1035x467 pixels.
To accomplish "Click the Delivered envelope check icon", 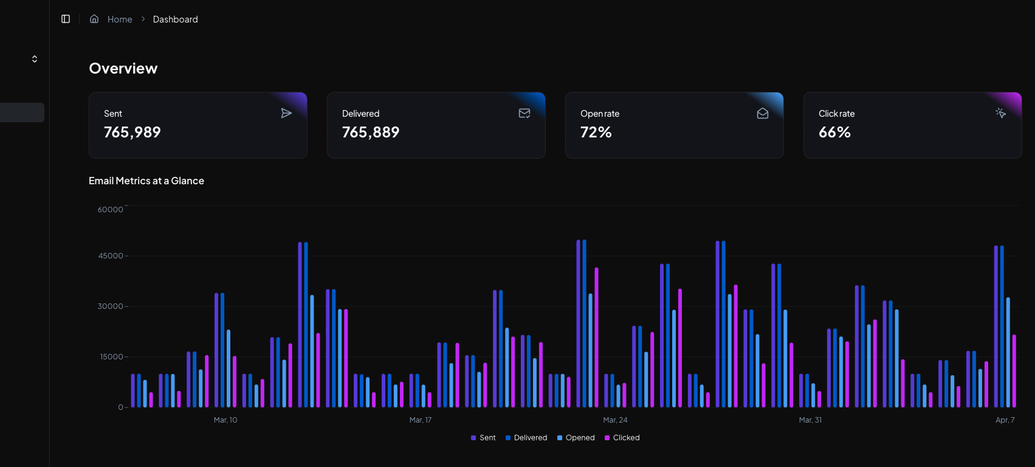I will click(x=524, y=113).
